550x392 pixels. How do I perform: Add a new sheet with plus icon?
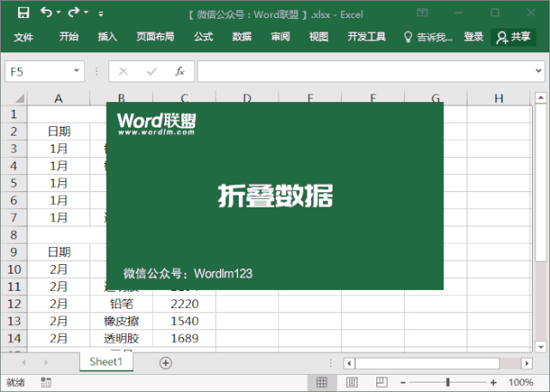tap(165, 363)
